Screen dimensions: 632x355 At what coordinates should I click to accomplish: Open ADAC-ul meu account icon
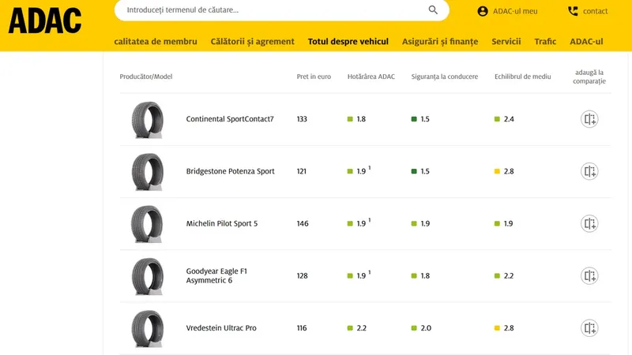[483, 11]
